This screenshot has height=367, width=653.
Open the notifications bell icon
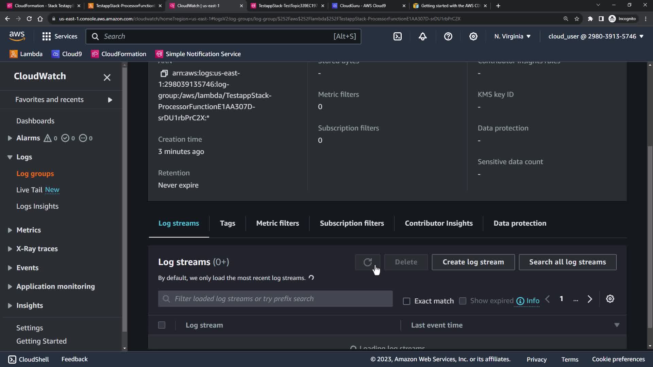tap(423, 36)
